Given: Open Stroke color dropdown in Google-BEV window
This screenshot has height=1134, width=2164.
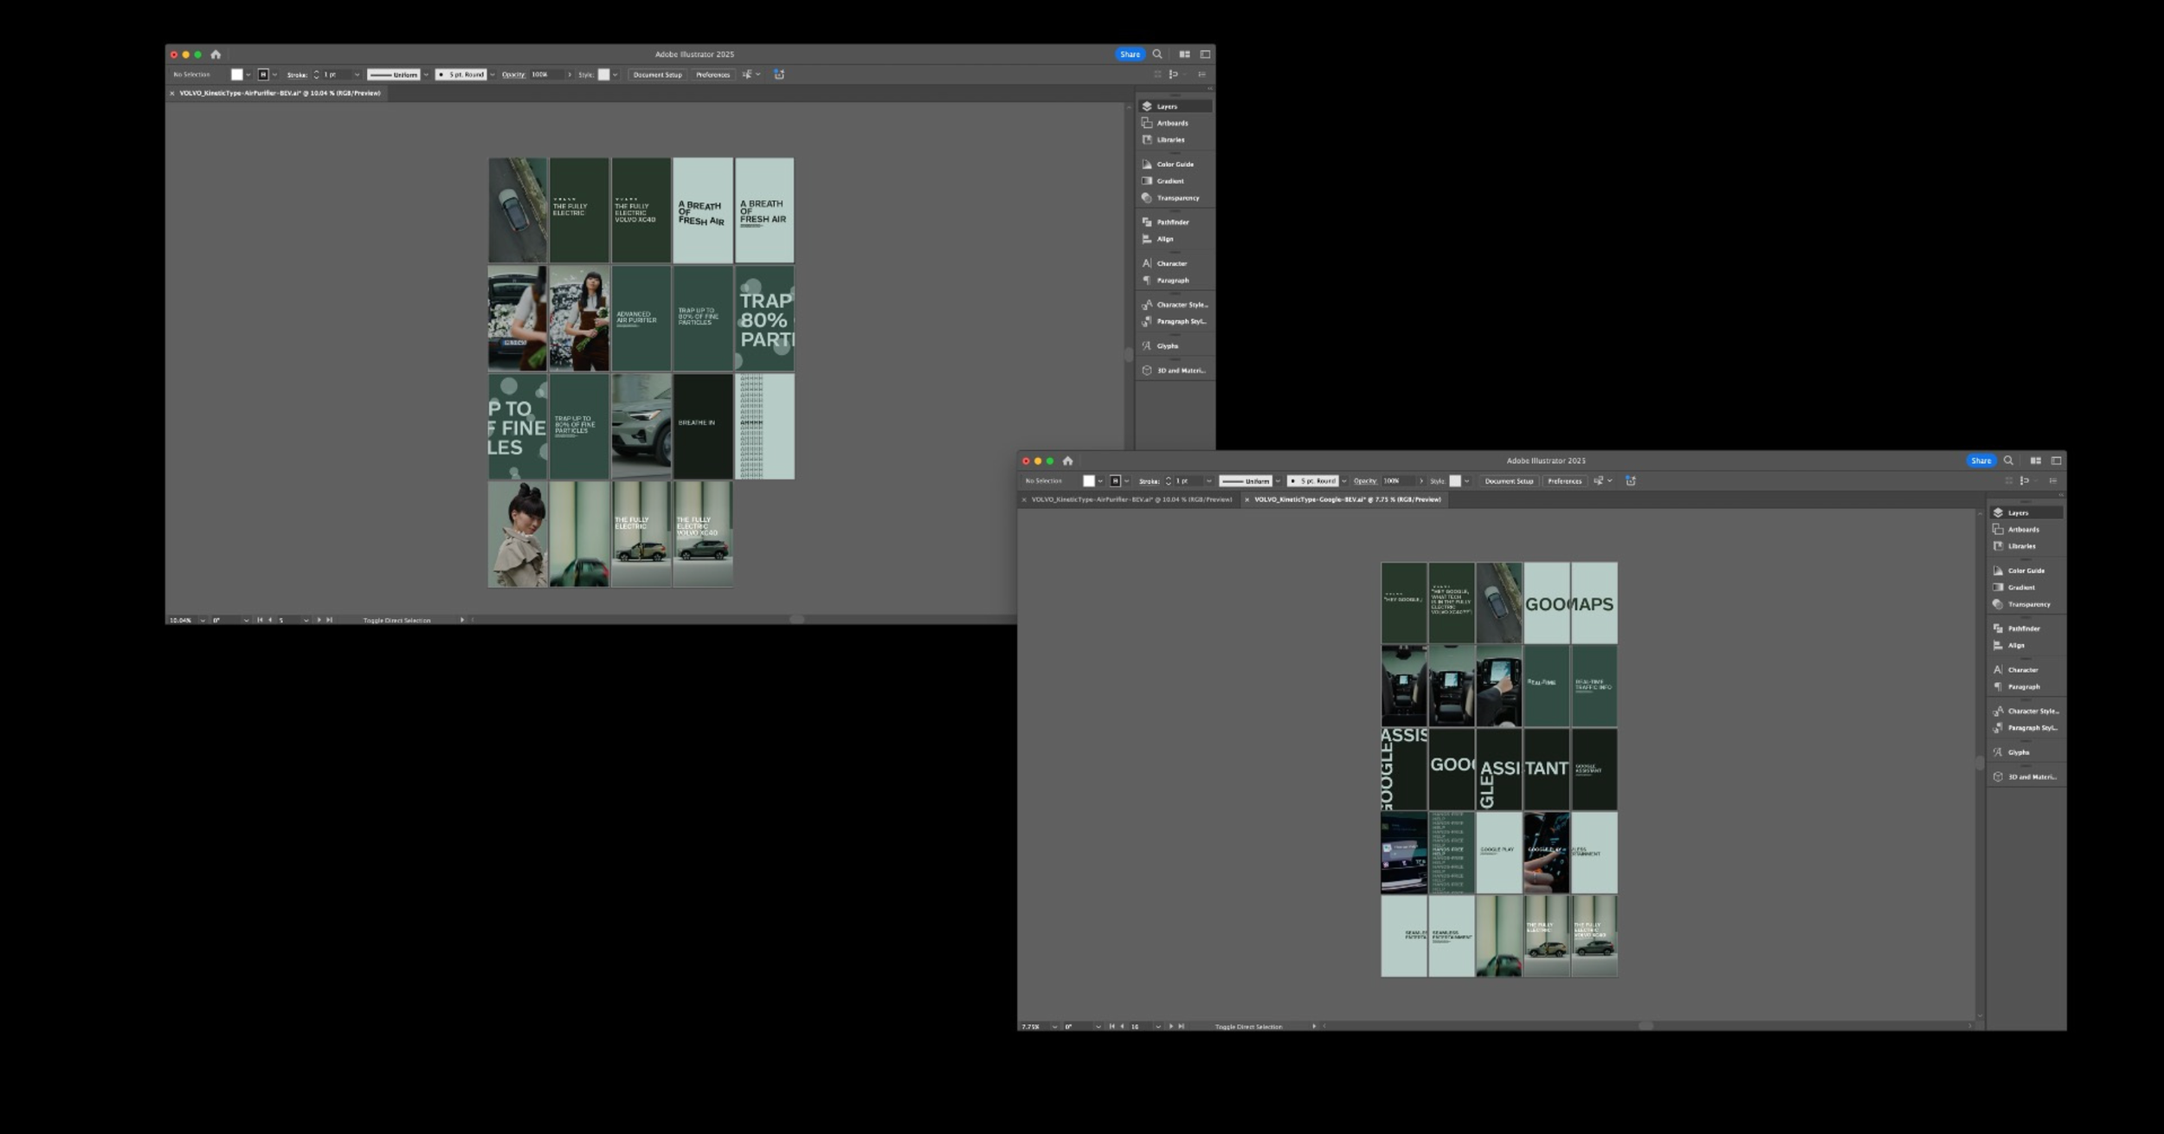Looking at the screenshot, I should 1126,481.
